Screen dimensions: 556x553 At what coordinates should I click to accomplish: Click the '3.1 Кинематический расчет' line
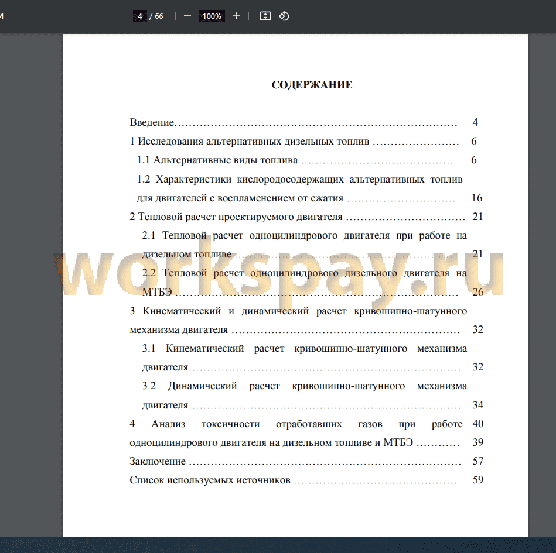coord(305,348)
